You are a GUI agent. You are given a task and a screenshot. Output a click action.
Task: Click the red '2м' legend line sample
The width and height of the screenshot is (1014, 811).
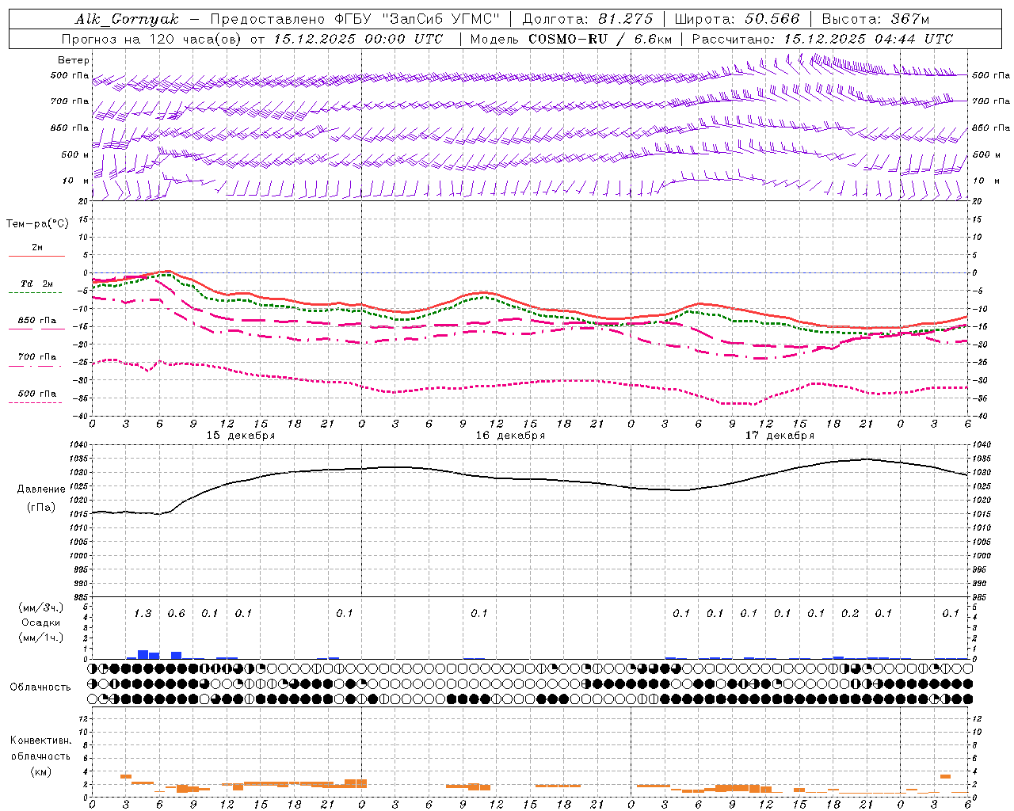click(36, 257)
